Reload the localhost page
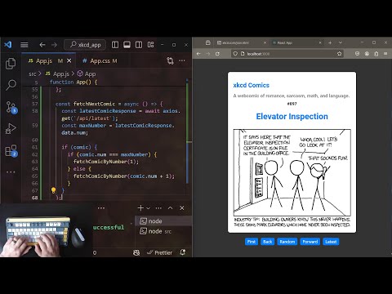The width and height of the screenshot is (392, 294). click(x=217, y=54)
